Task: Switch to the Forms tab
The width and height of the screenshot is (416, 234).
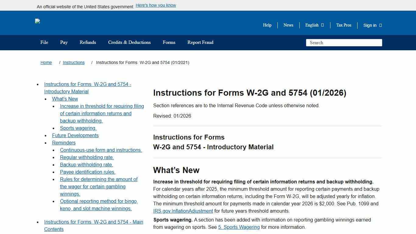Action: [x=169, y=42]
